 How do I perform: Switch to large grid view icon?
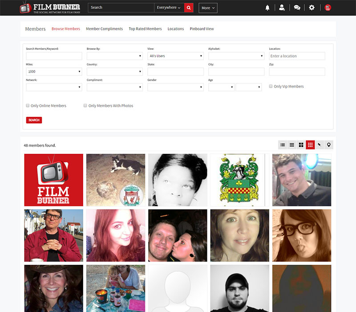click(x=301, y=145)
